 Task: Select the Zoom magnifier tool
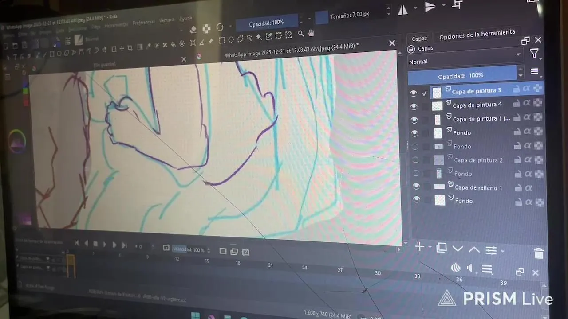coord(301,34)
